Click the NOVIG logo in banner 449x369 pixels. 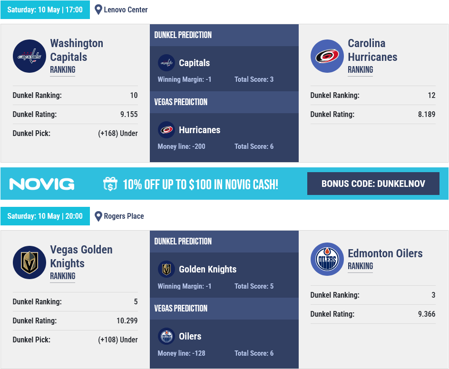[x=42, y=184]
